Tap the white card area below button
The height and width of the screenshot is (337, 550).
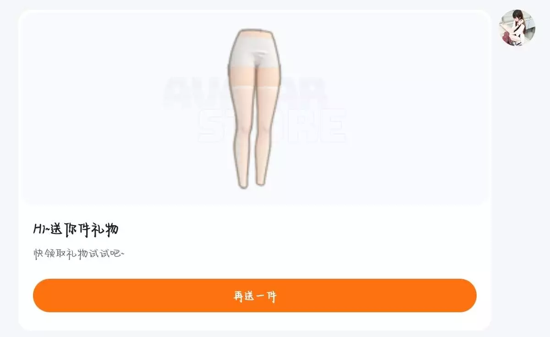[255, 321]
